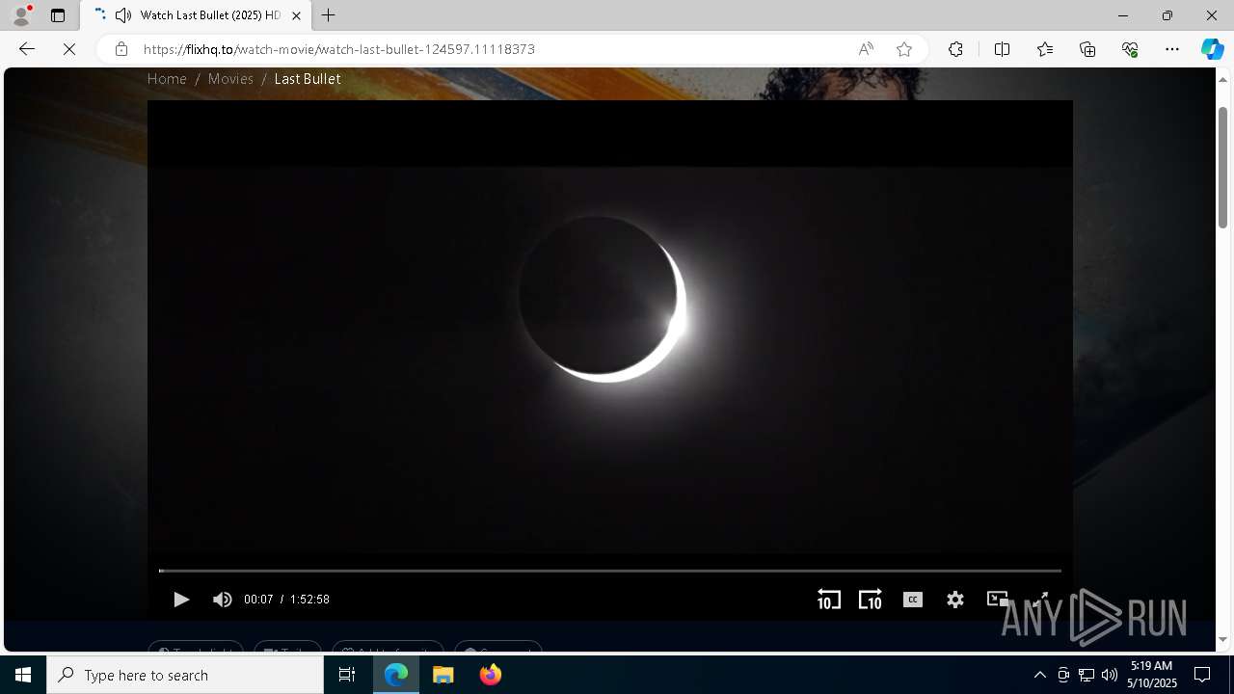Open the browser profile icon
Viewport: 1234px width, 694px height.
[21, 15]
